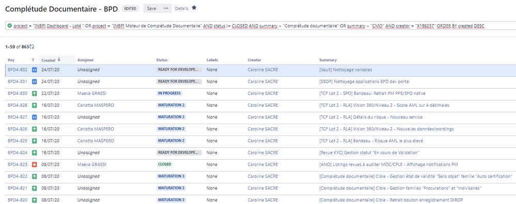Viewport: 516px width, 204px height.
Task: Open issue BPD4-827
Action: 18,117
